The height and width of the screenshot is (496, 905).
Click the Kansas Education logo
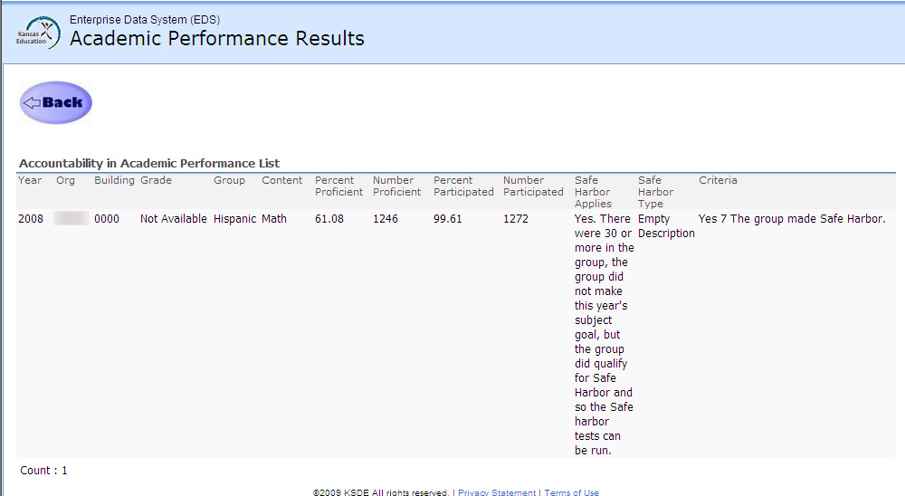[38, 33]
